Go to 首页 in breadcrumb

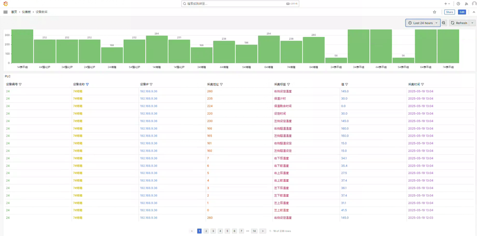[x=14, y=12]
